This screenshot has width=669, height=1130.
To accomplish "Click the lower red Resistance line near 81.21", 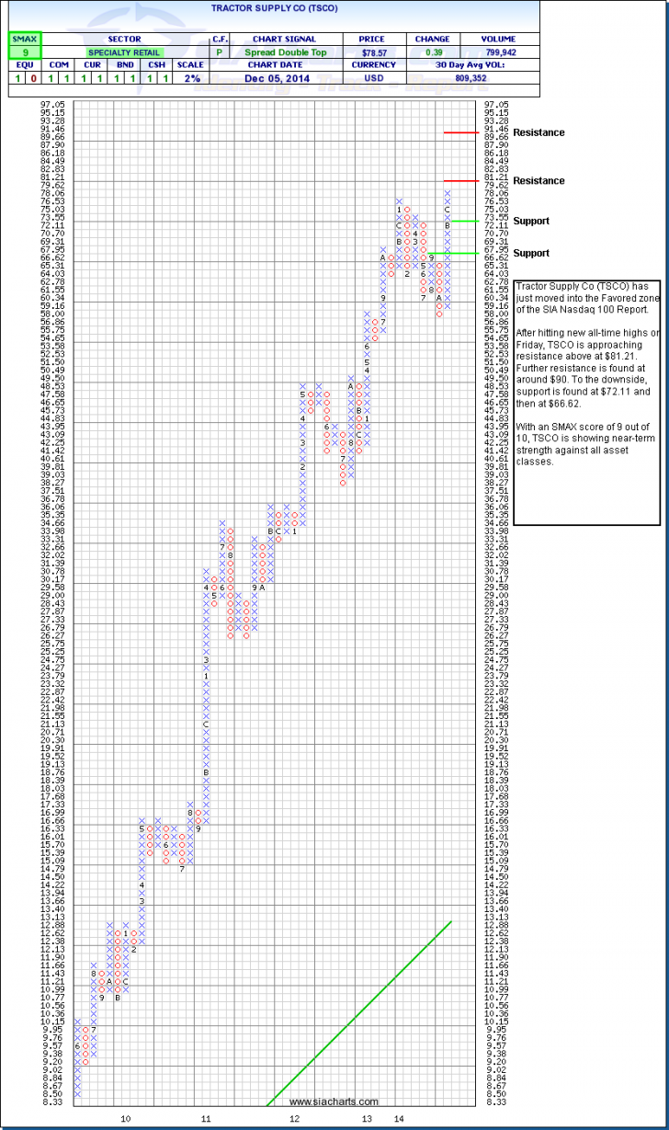I will [459, 180].
